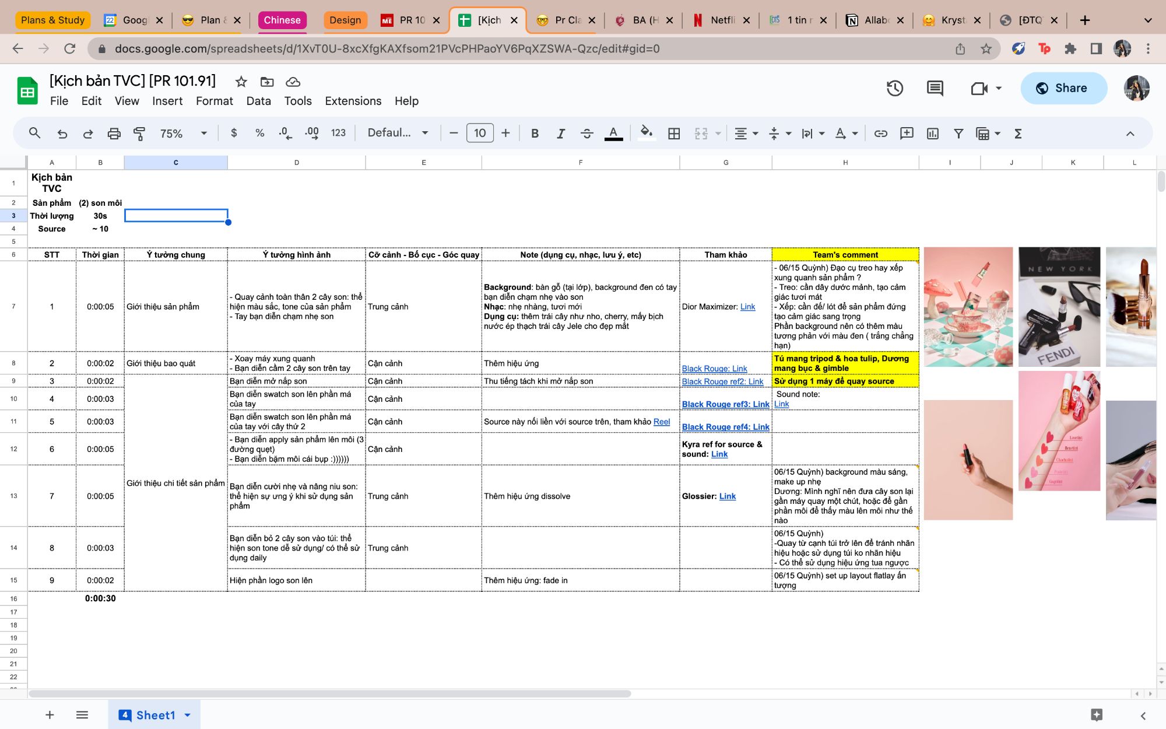Click the Insert chart icon
This screenshot has width=1166, height=729.
(x=933, y=134)
